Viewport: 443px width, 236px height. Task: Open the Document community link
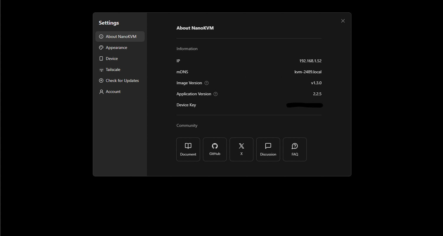pyautogui.click(x=188, y=149)
